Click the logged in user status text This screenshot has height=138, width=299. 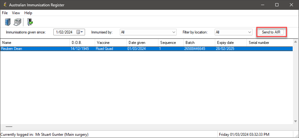click(45, 135)
